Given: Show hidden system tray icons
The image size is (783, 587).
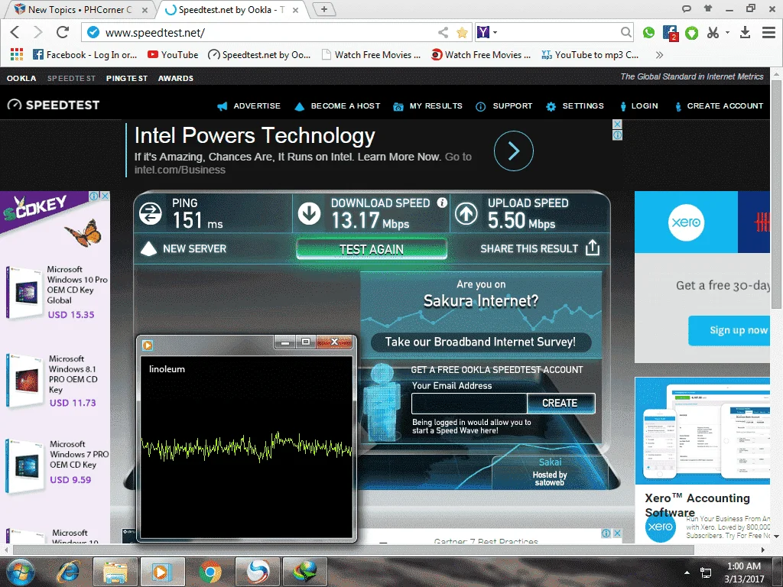Looking at the screenshot, I should 687,572.
